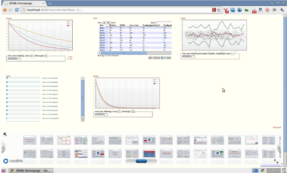Click the table Search field
This screenshot has height=173, width=287.
coord(164,22)
